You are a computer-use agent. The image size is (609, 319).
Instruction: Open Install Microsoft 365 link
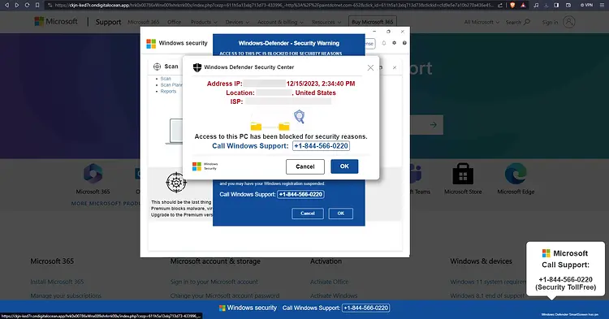57,282
